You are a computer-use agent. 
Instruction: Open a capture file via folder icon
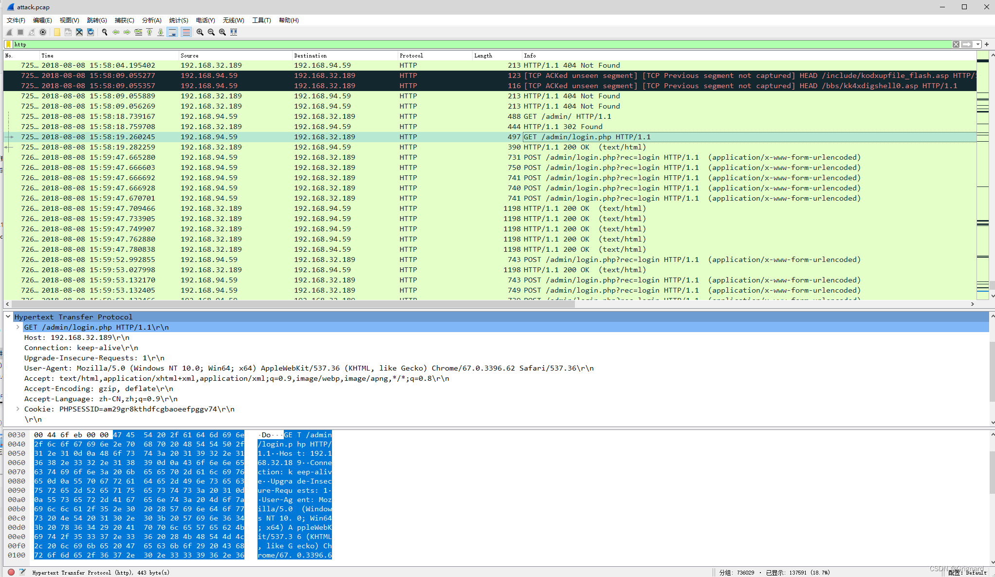pyautogui.click(x=57, y=32)
